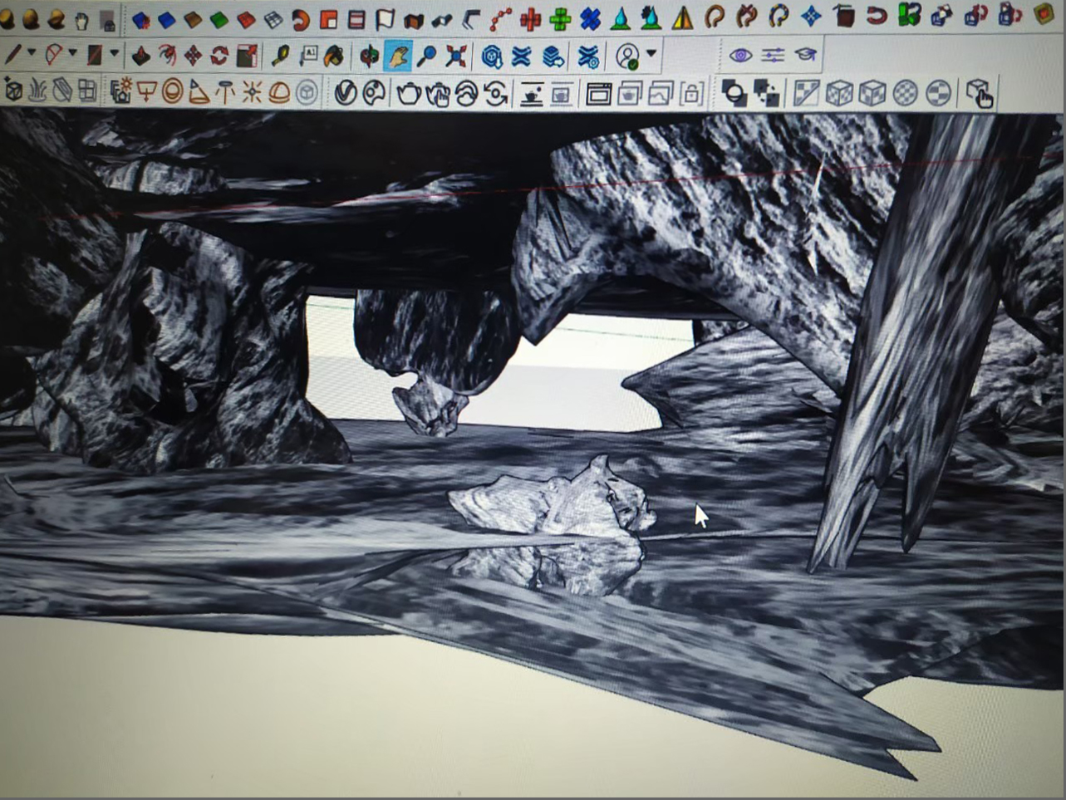This screenshot has height=800, width=1066.
Task: Open the shape tool dropdown arrow
Action: point(115,54)
